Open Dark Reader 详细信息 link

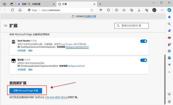(x=22, y=50)
